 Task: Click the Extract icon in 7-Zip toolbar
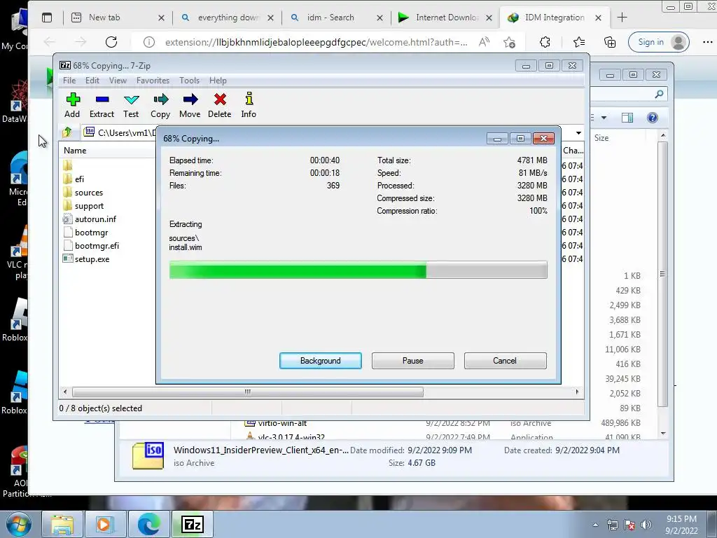coord(102,105)
